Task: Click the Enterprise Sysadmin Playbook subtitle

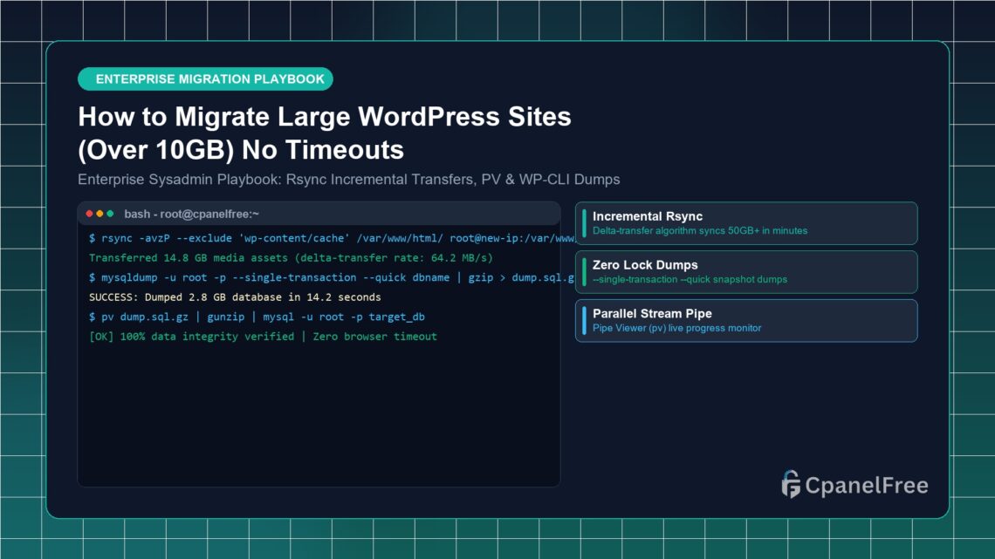Action: click(x=348, y=180)
